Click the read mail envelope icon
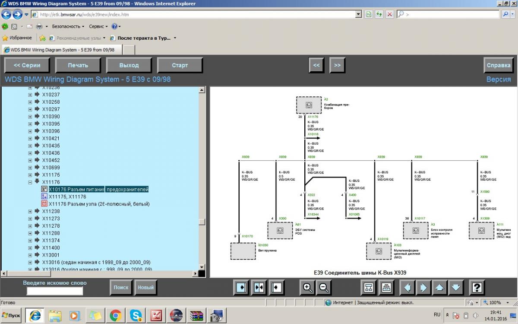Viewport: 518px width, 324px height. coord(30,26)
